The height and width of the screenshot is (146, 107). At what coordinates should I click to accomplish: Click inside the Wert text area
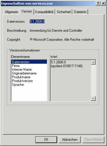pyautogui.click(x=71, y=80)
